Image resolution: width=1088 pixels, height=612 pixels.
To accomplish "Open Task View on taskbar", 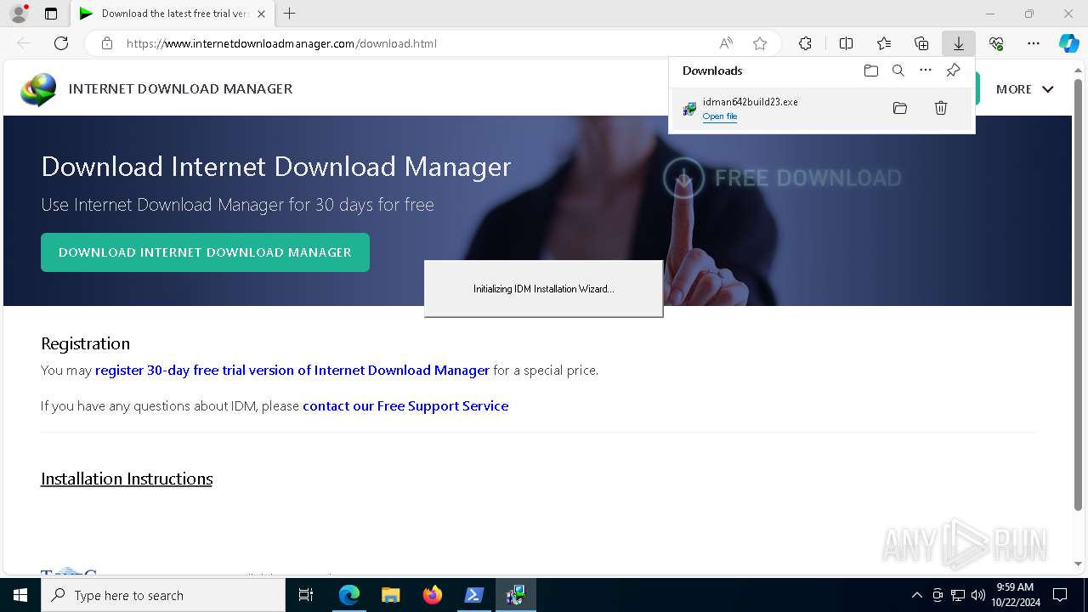I will click(306, 595).
